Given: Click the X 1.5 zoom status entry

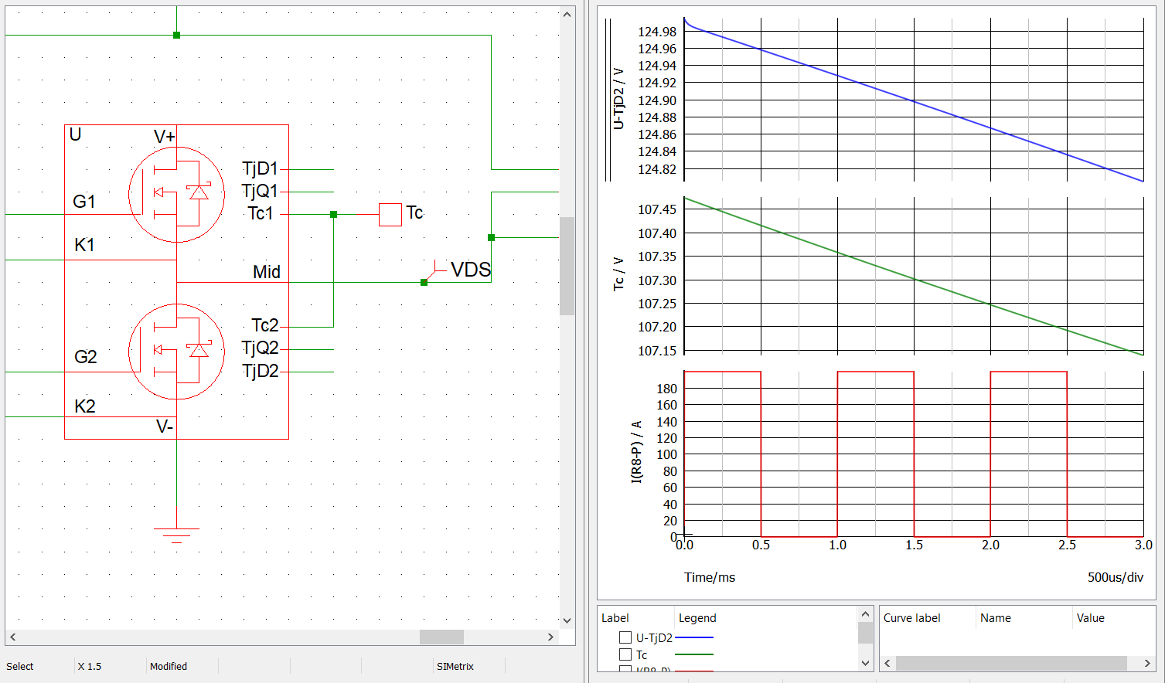Looking at the screenshot, I should (x=90, y=666).
